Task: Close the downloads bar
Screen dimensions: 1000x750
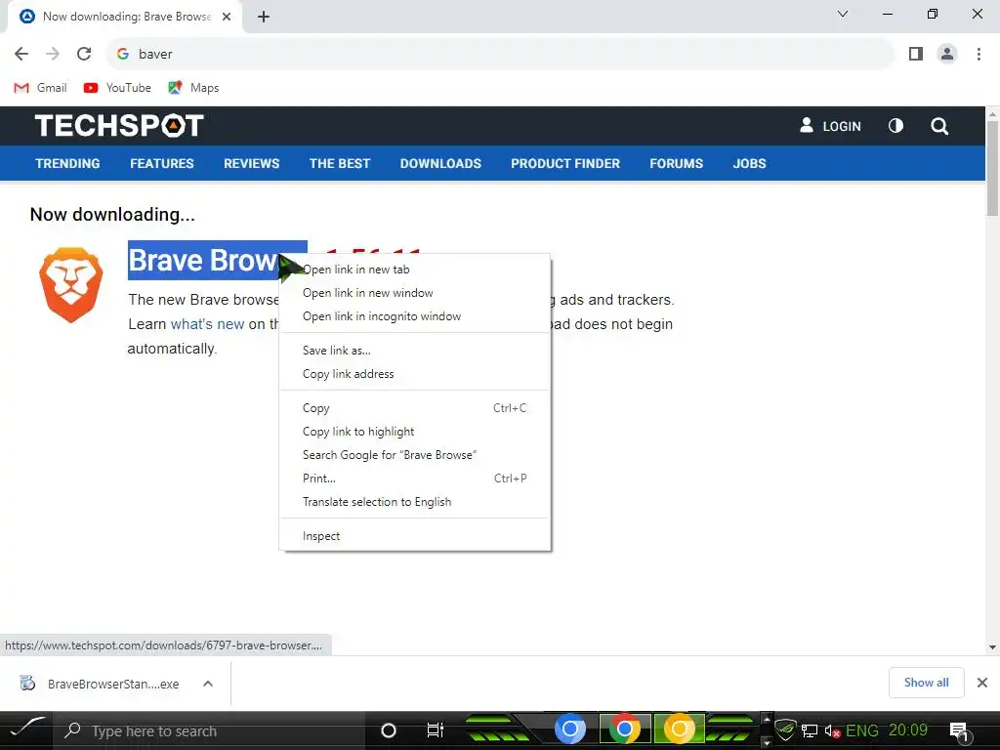Action: (982, 683)
